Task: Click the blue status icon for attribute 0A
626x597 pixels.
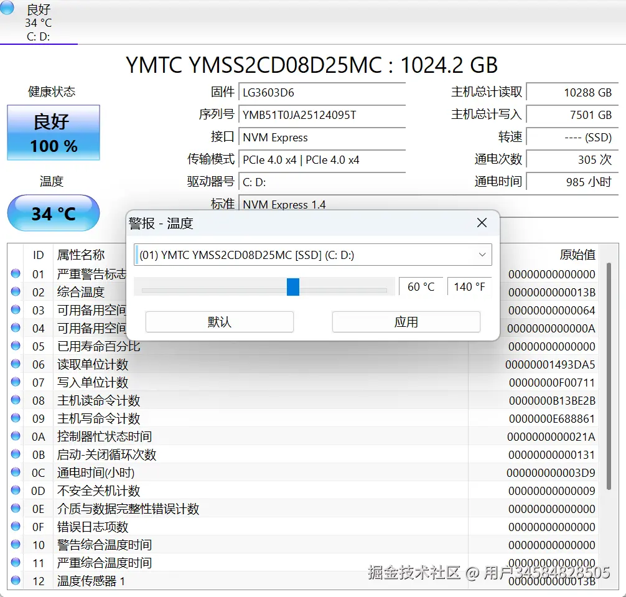Action: (16, 436)
